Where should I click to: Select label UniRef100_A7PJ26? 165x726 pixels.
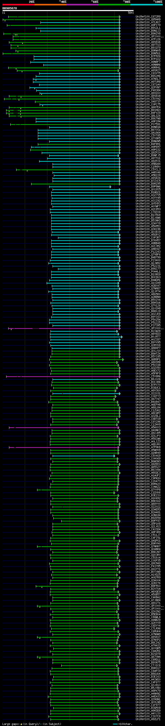coord(148,39)
